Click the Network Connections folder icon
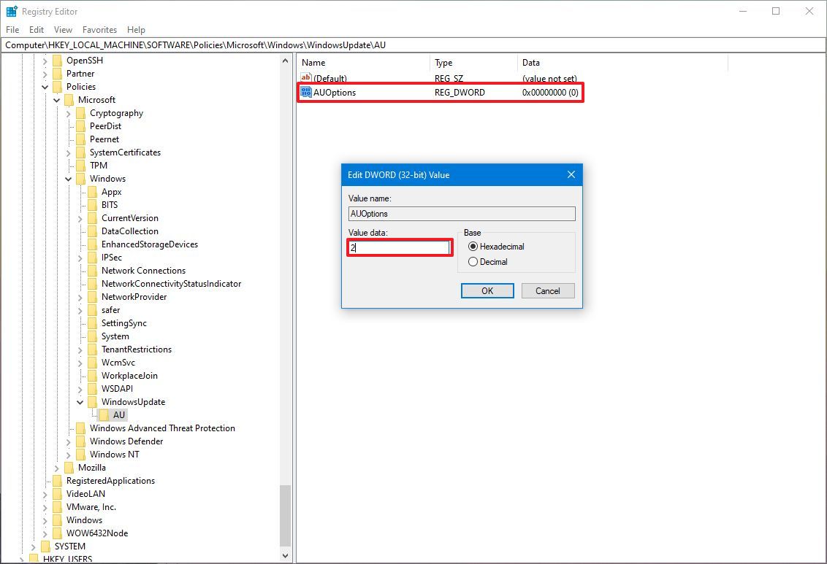This screenshot has width=827, height=564. click(x=92, y=271)
